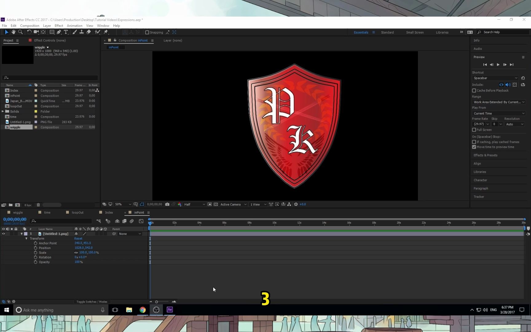Viewport: 531px width, 332px height.
Task: Click Toggle Switches / Modes
Action: tap(92, 302)
